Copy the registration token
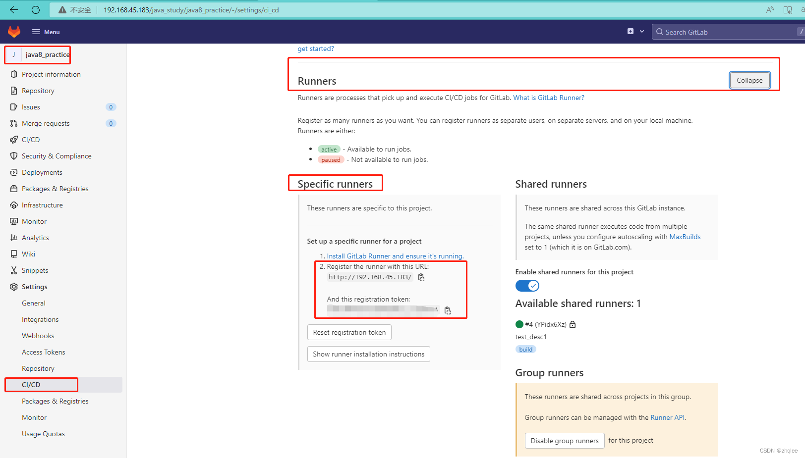 [x=448, y=310]
